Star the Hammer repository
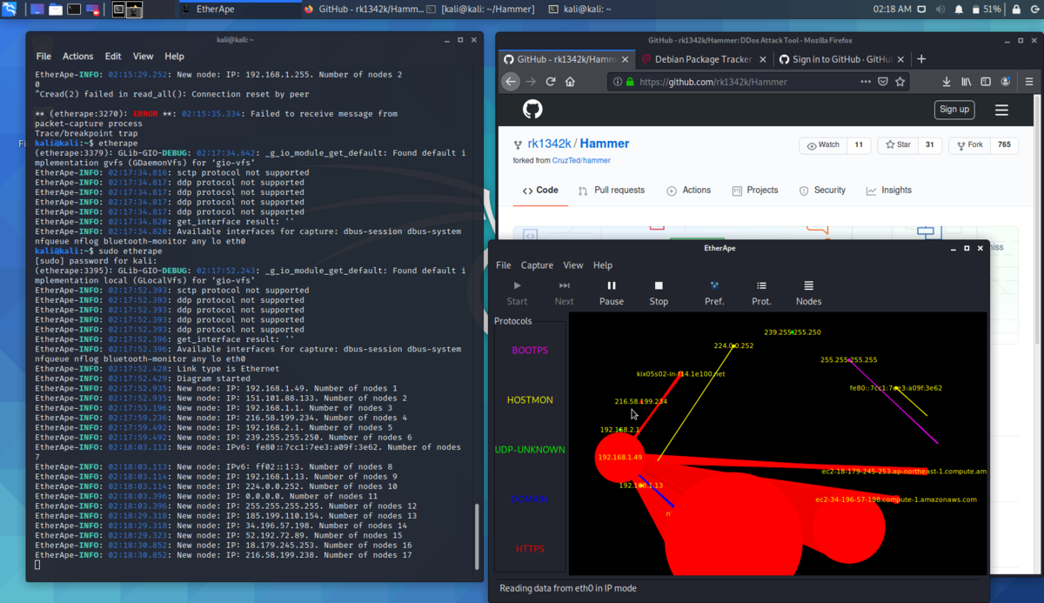The width and height of the screenshot is (1044, 603). pos(897,145)
